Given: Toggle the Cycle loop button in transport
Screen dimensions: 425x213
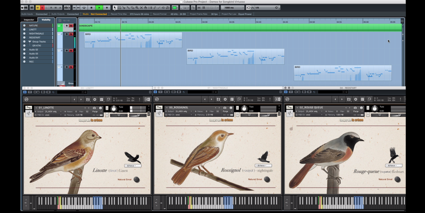Looking at the screenshot, I should coord(84,7).
